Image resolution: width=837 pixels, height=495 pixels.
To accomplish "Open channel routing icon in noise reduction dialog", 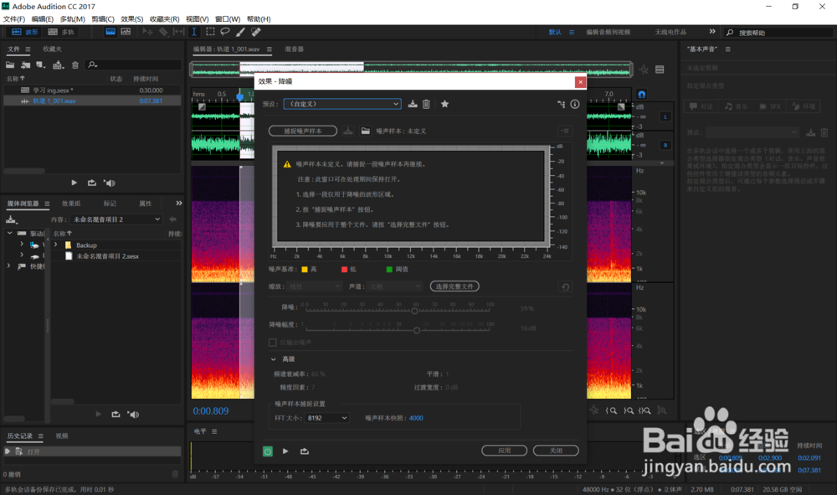I will (561, 104).
